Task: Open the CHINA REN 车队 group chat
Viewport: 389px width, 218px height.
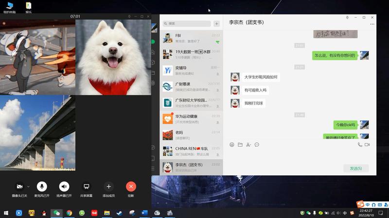Action: (x=191, y=151)
